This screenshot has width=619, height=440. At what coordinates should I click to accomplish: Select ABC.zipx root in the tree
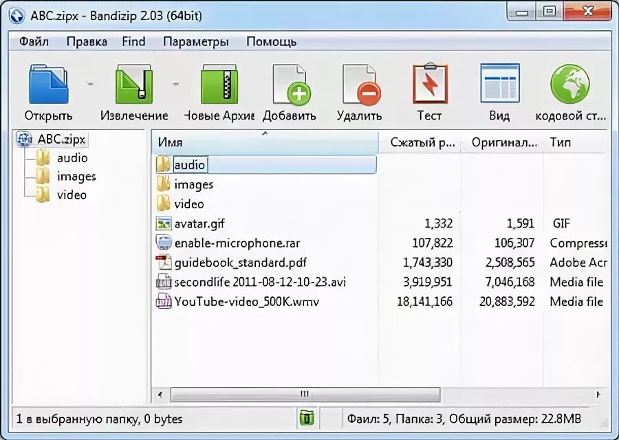click(x=61, y=140)
